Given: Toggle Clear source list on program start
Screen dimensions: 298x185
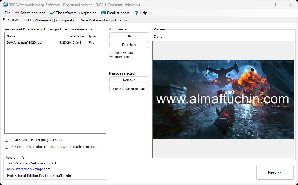Looking at the screenshot, I should pos(6,140).
